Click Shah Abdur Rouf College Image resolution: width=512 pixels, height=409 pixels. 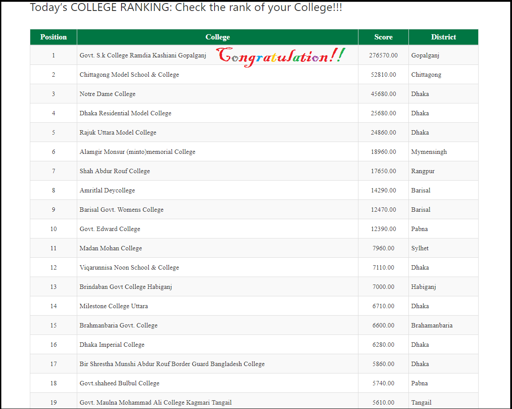click(115, 171)
